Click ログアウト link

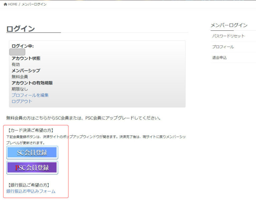(x=22, y=101)
